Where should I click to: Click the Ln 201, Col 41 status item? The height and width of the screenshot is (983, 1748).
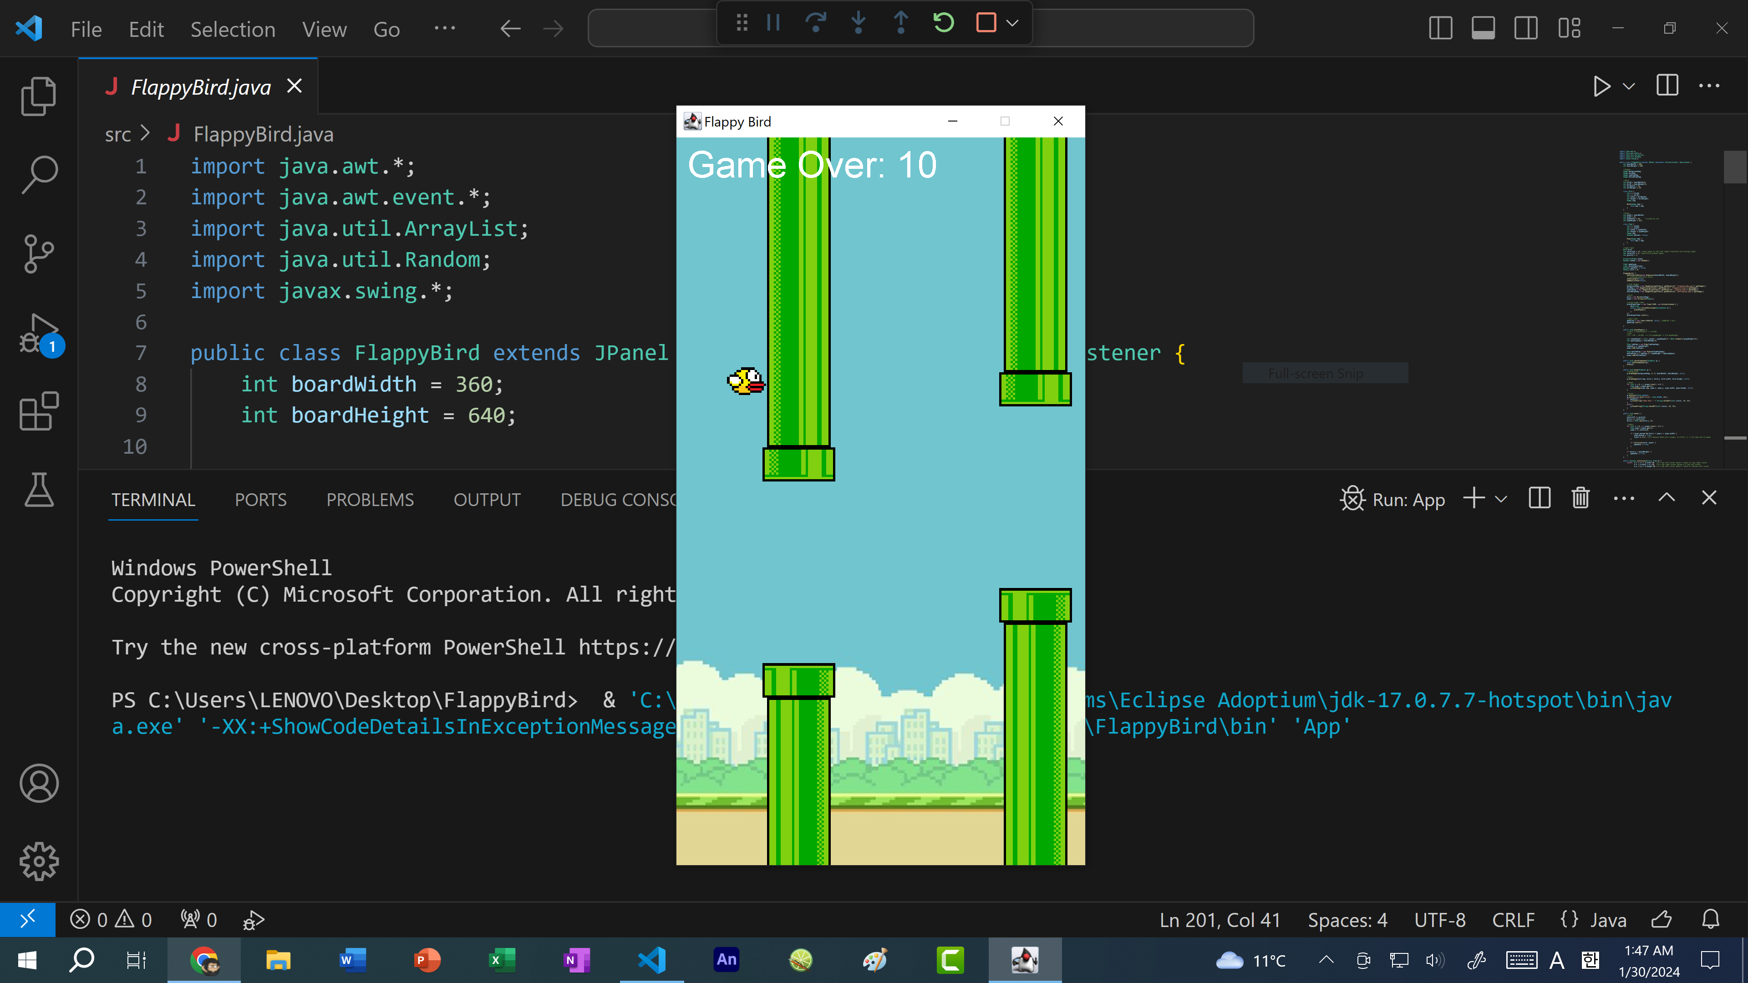(x=1220, y=920)
